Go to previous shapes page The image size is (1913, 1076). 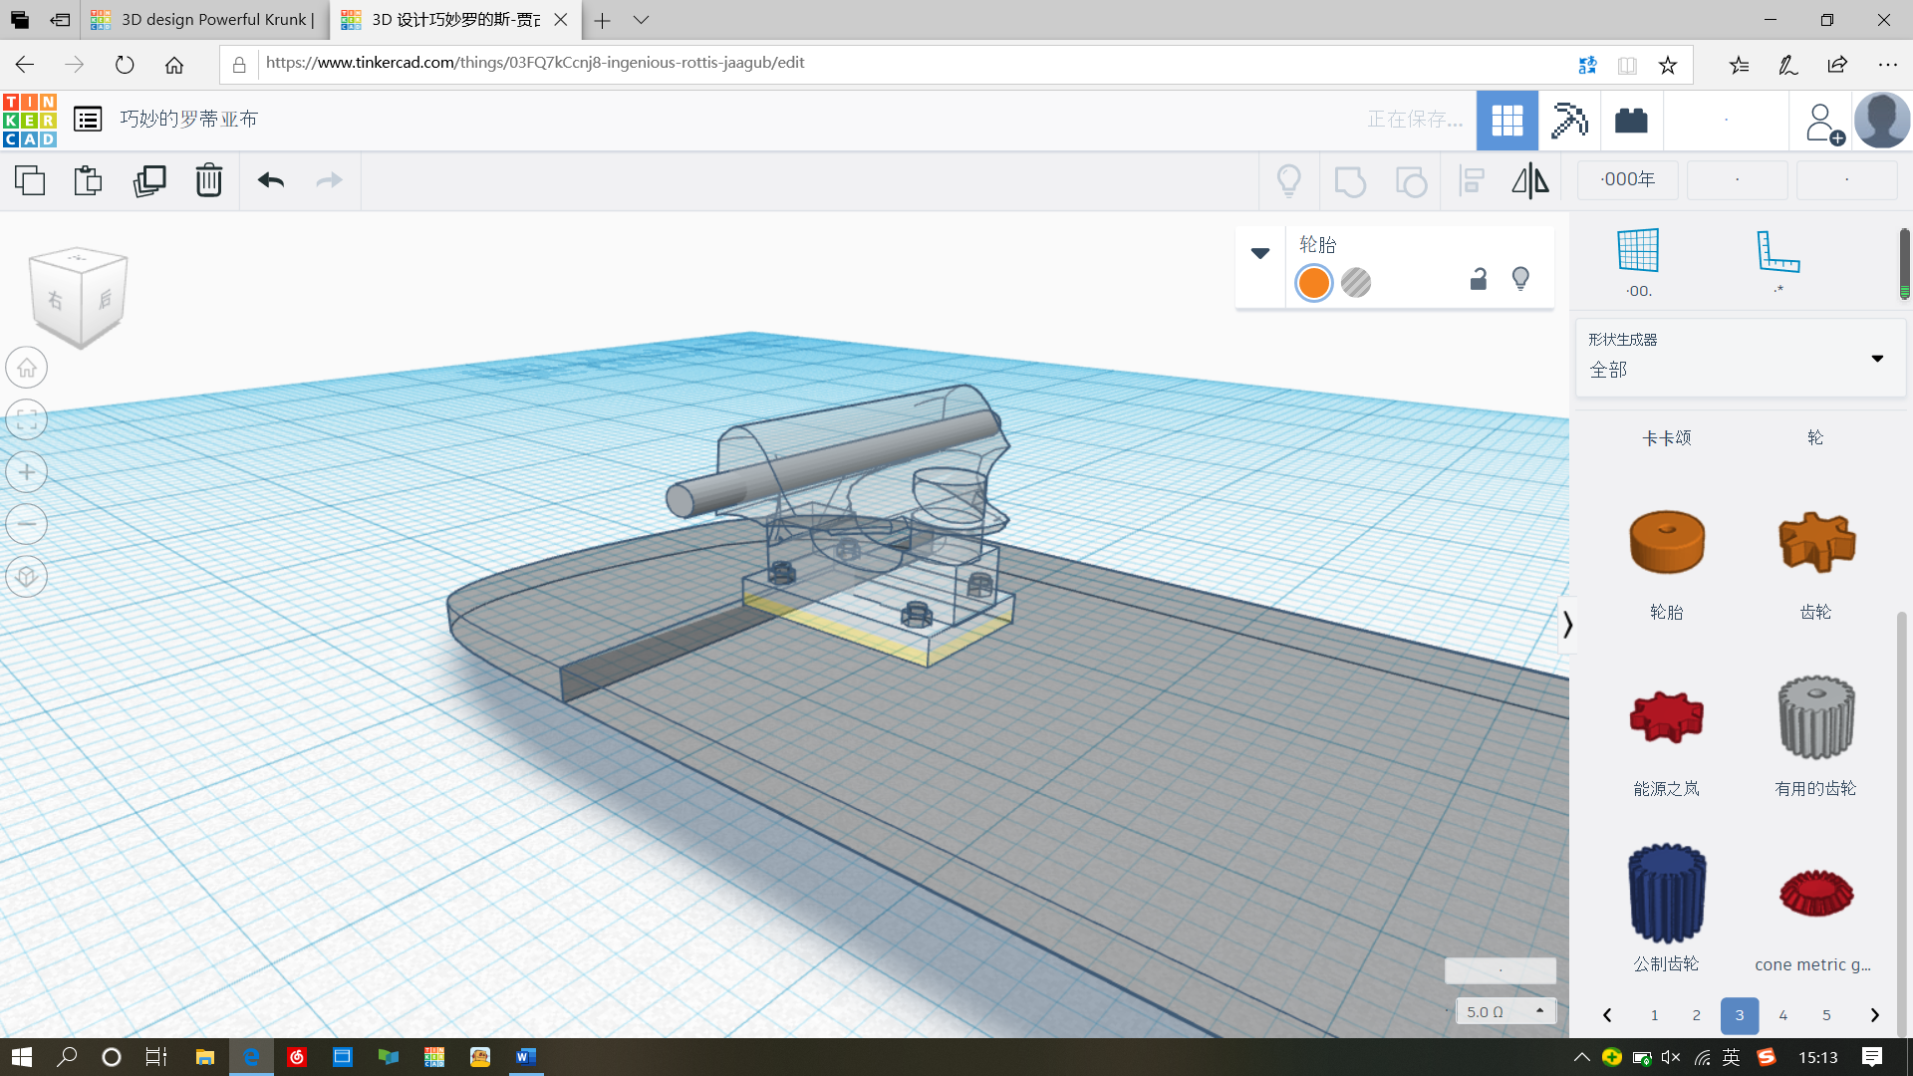point(1607,1015)
